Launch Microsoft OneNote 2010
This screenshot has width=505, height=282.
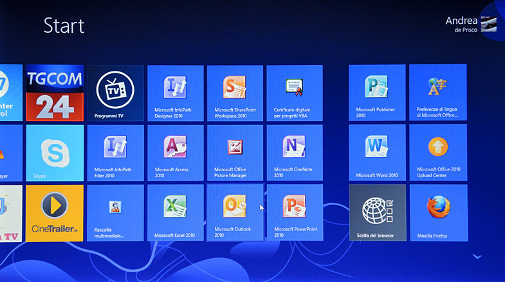(x=295, y=153)
